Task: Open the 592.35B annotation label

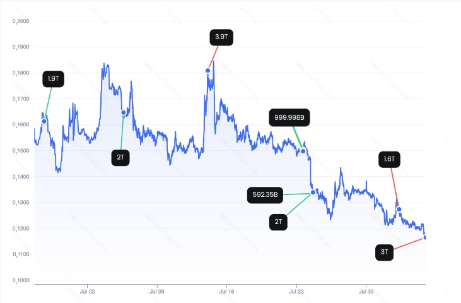Action: point(266,195)
